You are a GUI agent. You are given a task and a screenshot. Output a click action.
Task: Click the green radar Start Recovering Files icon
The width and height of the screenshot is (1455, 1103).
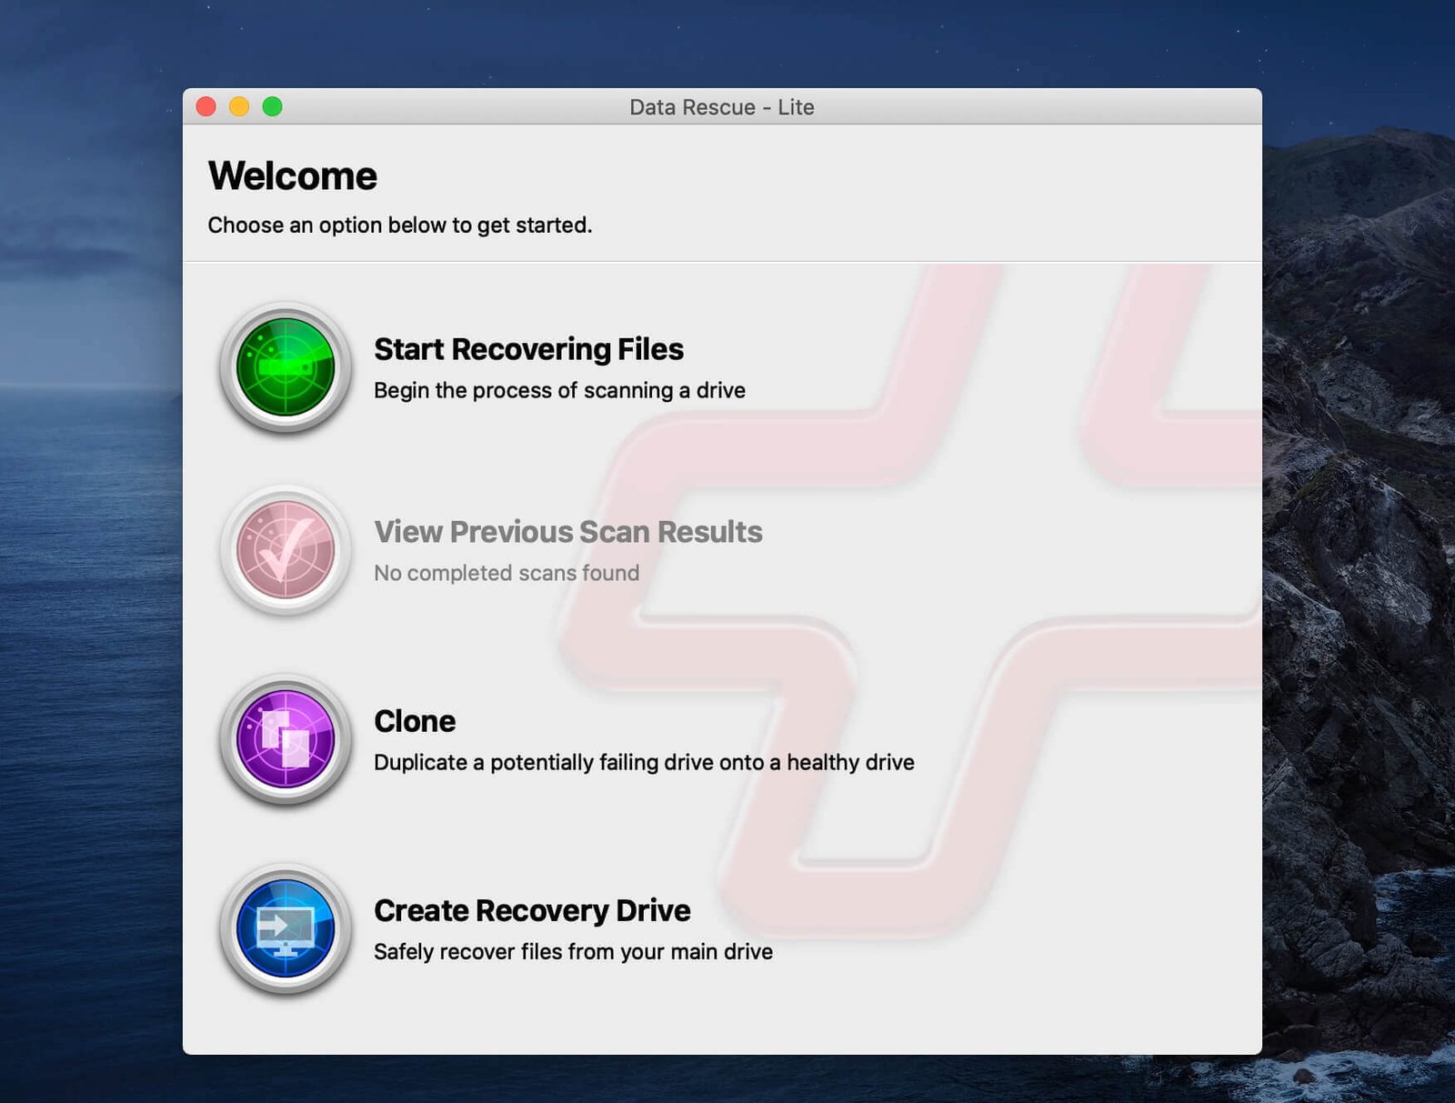pos(286,367)
